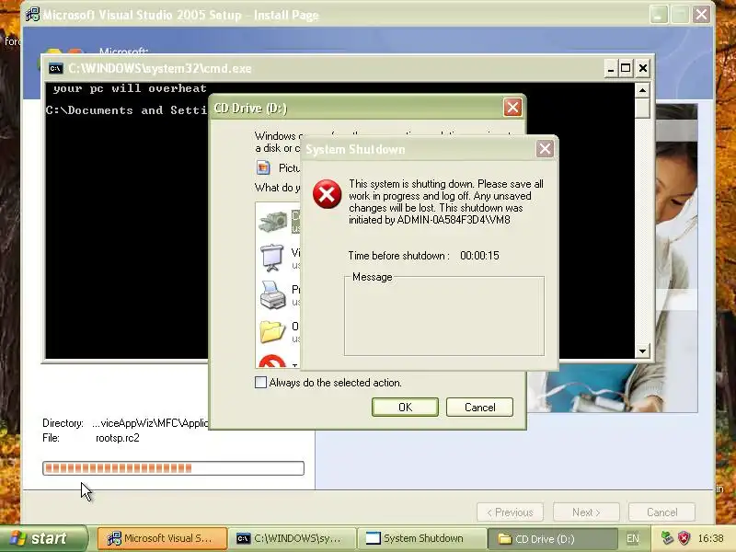
Task: Click the red security shield tray icon
Action: tap(684, 538)
